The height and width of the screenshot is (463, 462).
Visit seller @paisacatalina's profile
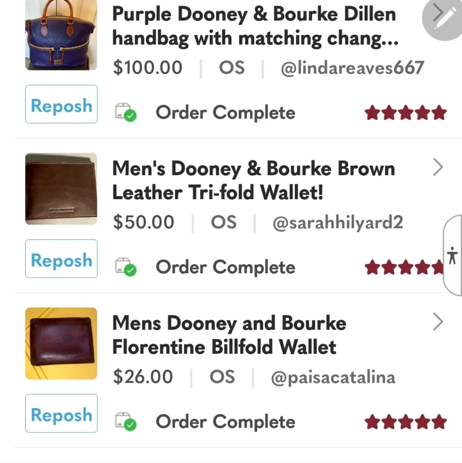333,377
